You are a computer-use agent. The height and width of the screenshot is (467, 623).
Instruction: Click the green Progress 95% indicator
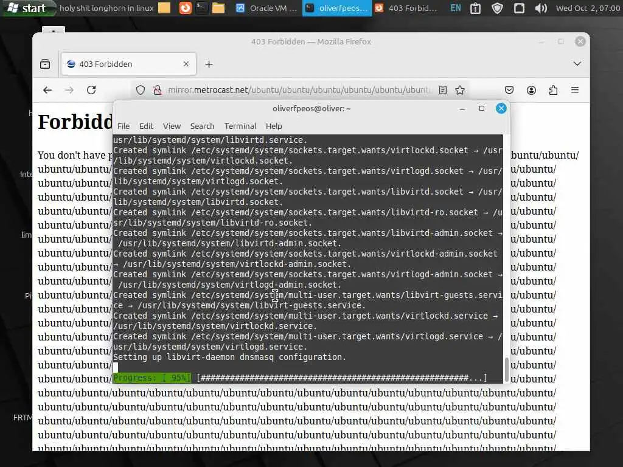coord(151,378)
